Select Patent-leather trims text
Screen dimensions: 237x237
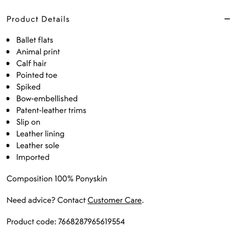tap(51, 110)
